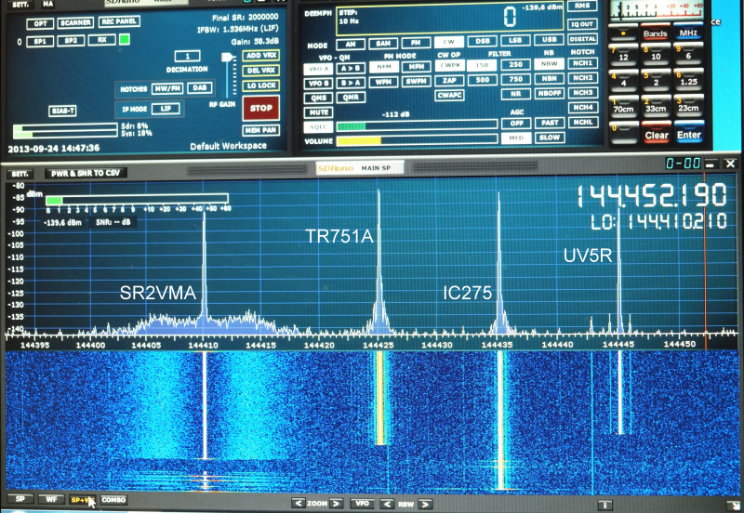This screenshot has width=744, height=513.
Task: Open the SCANNER panel
Action: [x=75, y=22]
